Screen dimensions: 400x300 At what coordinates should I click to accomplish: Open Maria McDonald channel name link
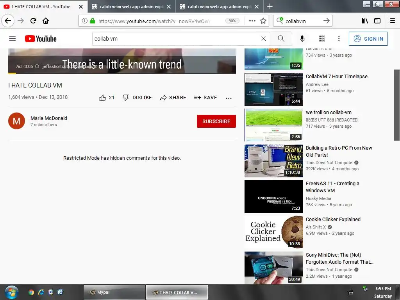tap(49, 118)
